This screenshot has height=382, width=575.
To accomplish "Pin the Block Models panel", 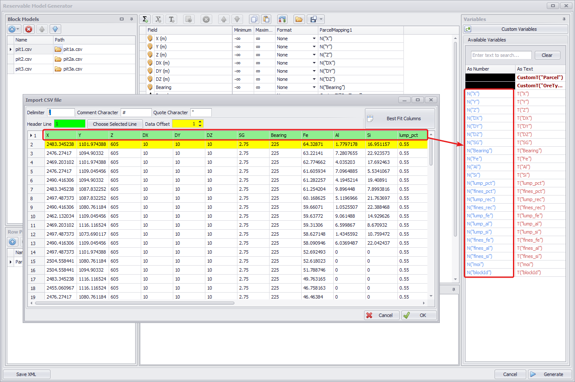I will tap(131, 19).
